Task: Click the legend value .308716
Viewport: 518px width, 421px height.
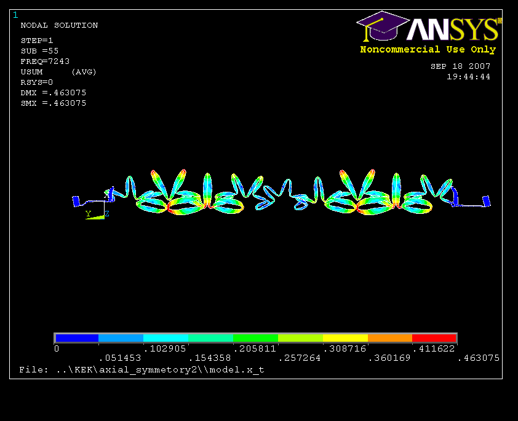Action: 345,348
